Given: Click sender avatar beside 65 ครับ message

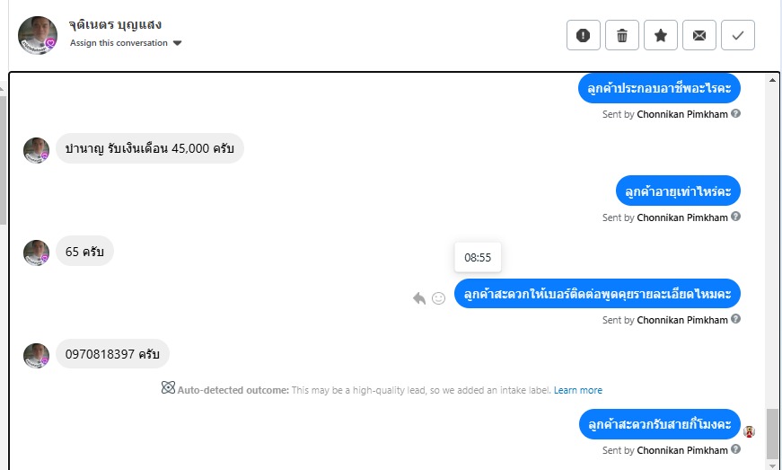Looking at the screenshot, I should pyautogui.click(x=36, y=253).
